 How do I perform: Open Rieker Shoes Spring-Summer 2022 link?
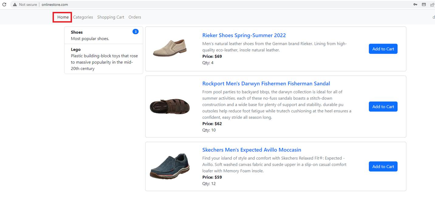click(244, 35)
